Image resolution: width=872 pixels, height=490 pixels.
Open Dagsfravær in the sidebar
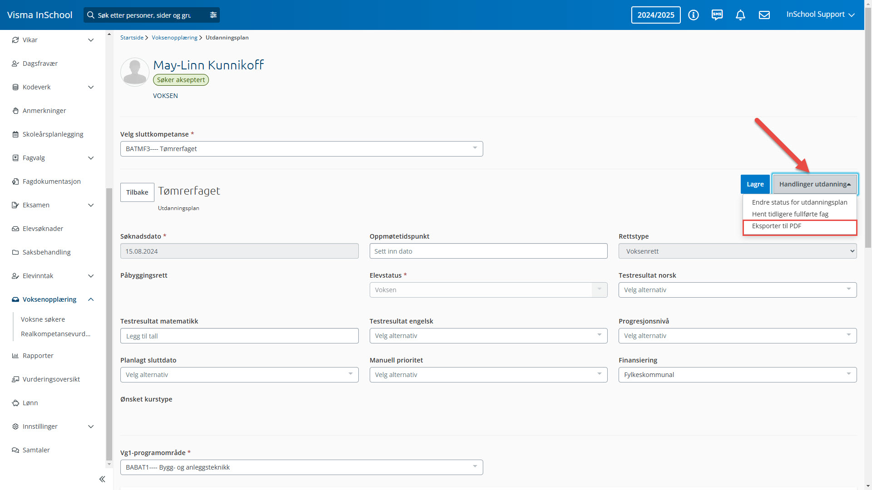[40, 64]
